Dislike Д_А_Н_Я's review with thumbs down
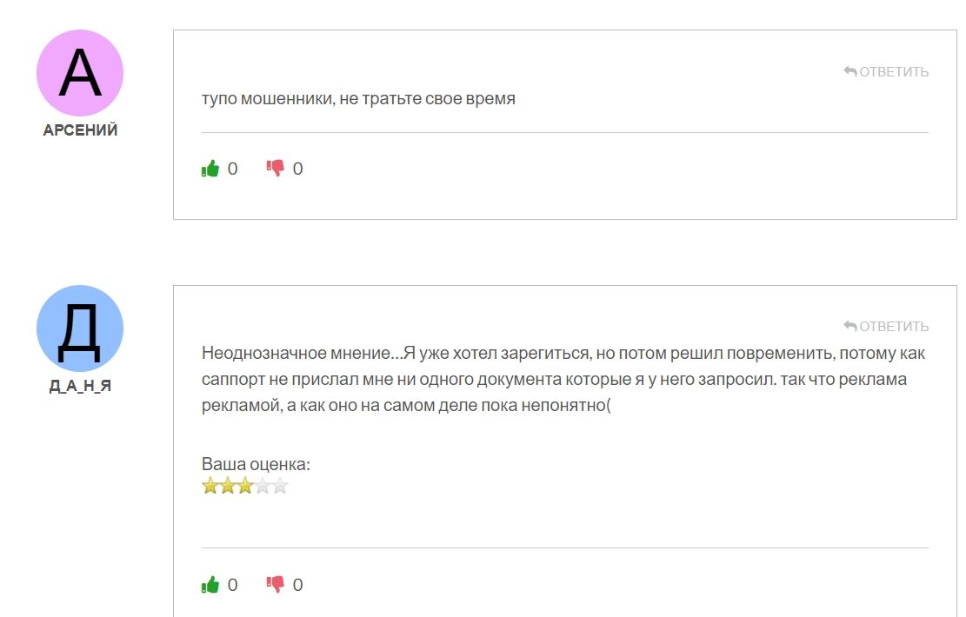 point(276,585)
